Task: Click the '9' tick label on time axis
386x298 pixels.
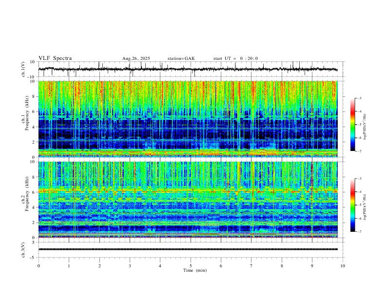Action: 312,266
